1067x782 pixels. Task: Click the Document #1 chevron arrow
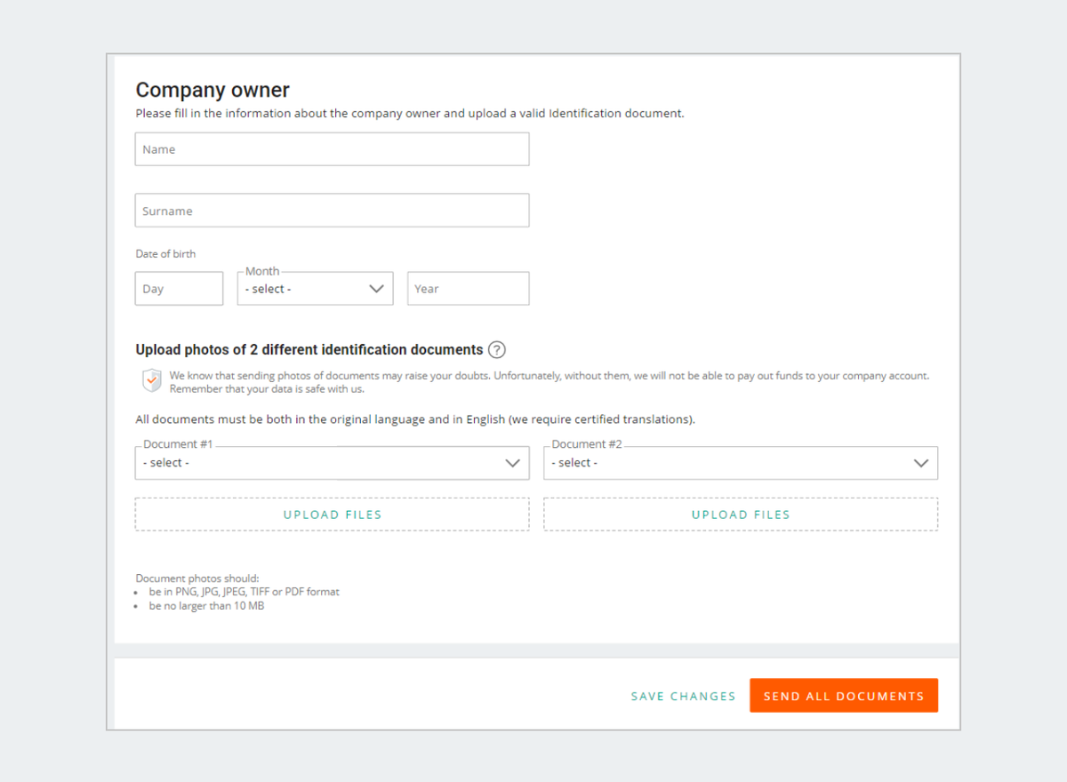[512, 463]
